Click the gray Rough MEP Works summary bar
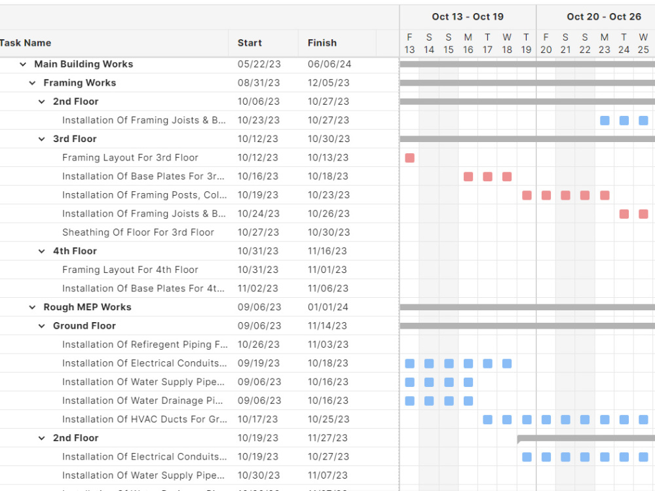 pyautogui.click(x=527, y=307)
